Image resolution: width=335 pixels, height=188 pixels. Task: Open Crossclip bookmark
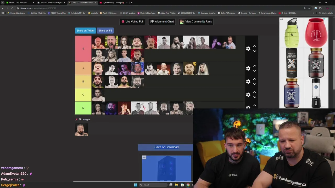click(x=247, y=13)
